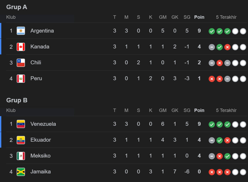Click the Venezuela flag icon
This screenshot has width=248, height=182.
coord(21,124)
